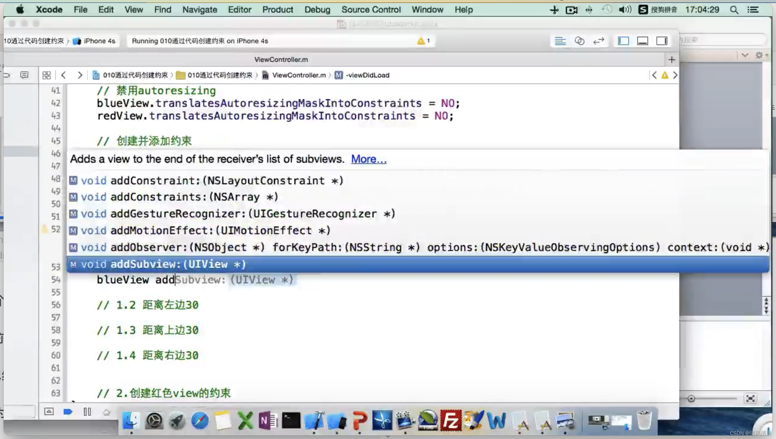
Task: Open Xcode icon in the Dock
Action: pos(314,420)
